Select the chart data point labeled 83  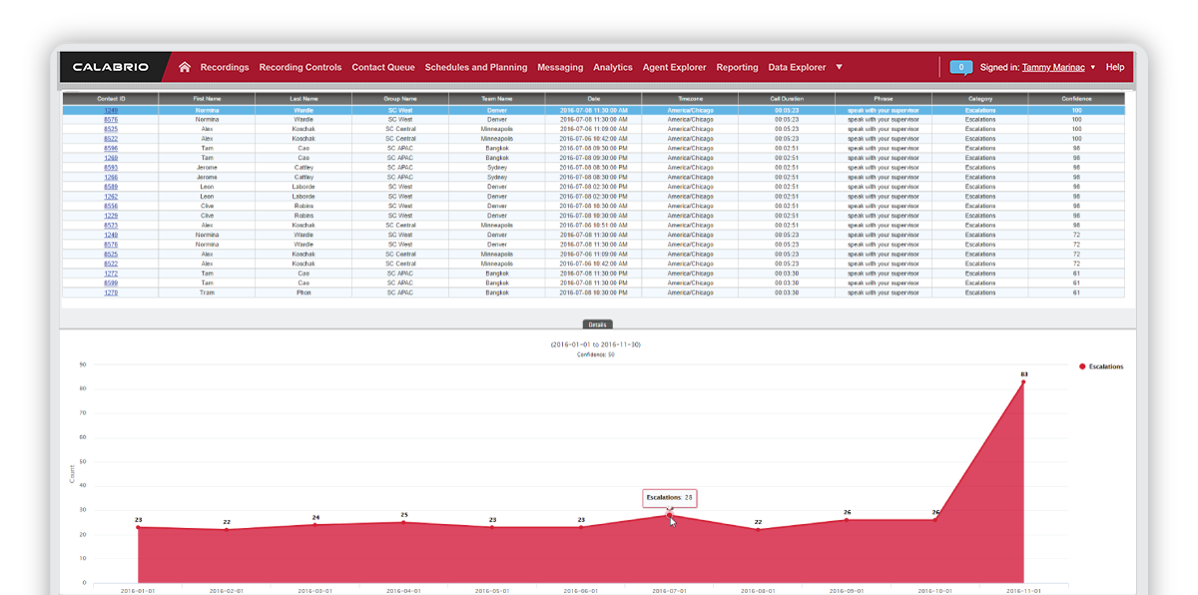(1023, 382)
